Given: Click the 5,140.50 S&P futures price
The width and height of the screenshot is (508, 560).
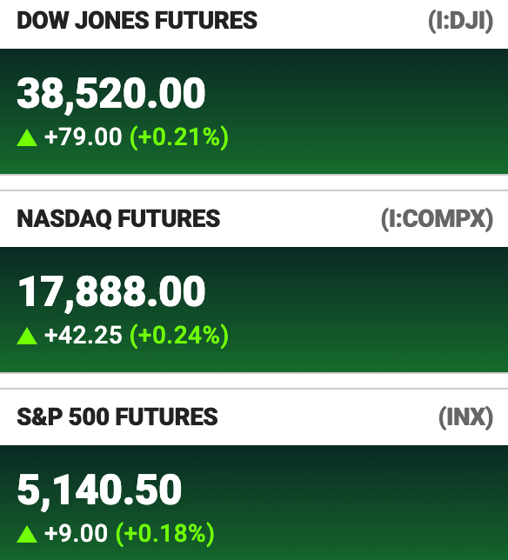Looking at the screenshot, I should pos(99,490).
